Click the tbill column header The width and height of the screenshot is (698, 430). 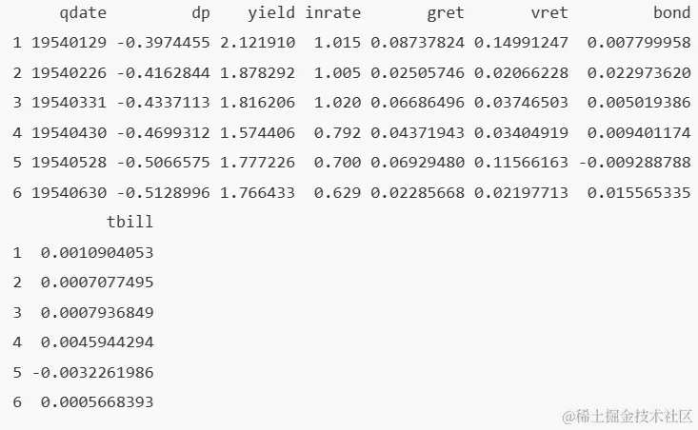130,223
